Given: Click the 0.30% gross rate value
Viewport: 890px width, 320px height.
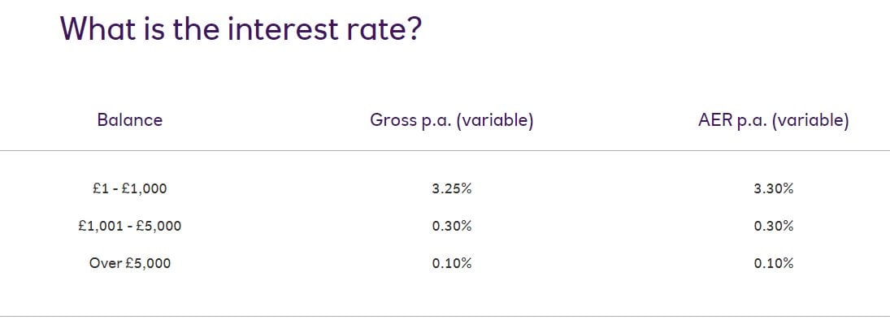Looking at the screenshot, I should click(x=451, y=227).
